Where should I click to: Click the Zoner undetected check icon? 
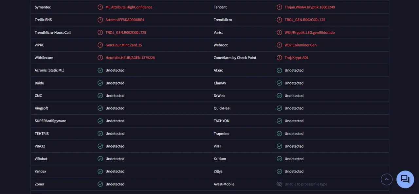(100, 184)
